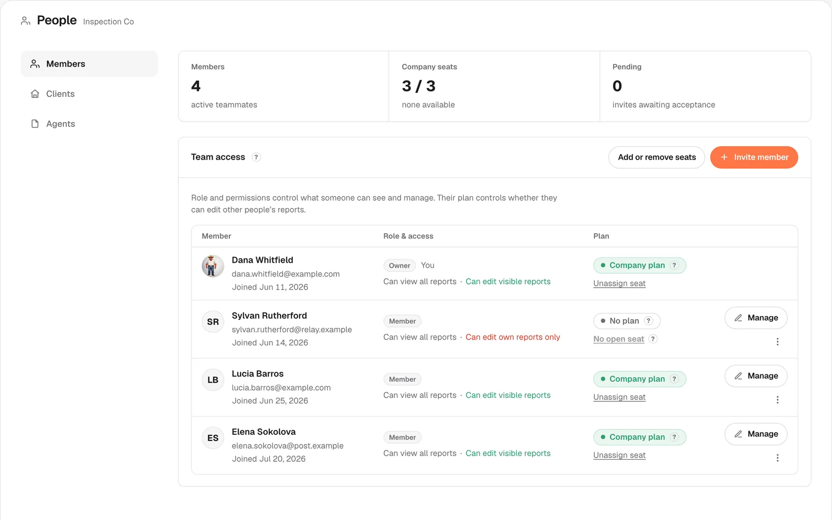Click the No plan badge
The height and width of the screenshot is (520, 832).
(x=627, y=321)
